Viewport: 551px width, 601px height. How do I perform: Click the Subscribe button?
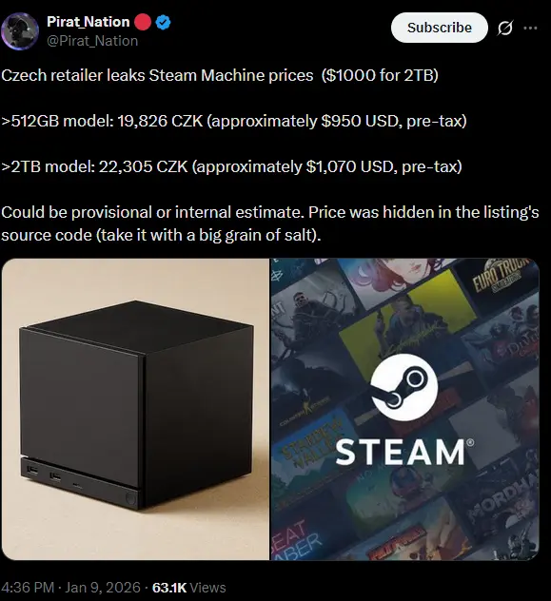point(439,28)
